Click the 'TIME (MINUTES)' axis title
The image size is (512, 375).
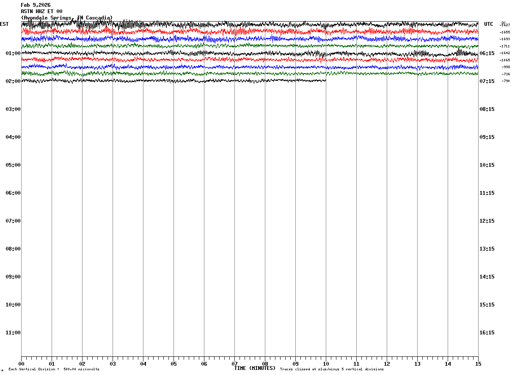coord(255,368)
